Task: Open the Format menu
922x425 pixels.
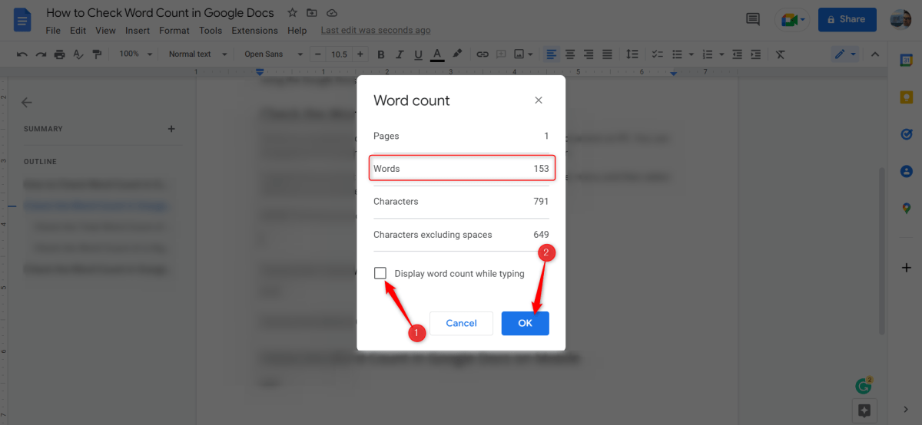Action: tap(174, 31)
